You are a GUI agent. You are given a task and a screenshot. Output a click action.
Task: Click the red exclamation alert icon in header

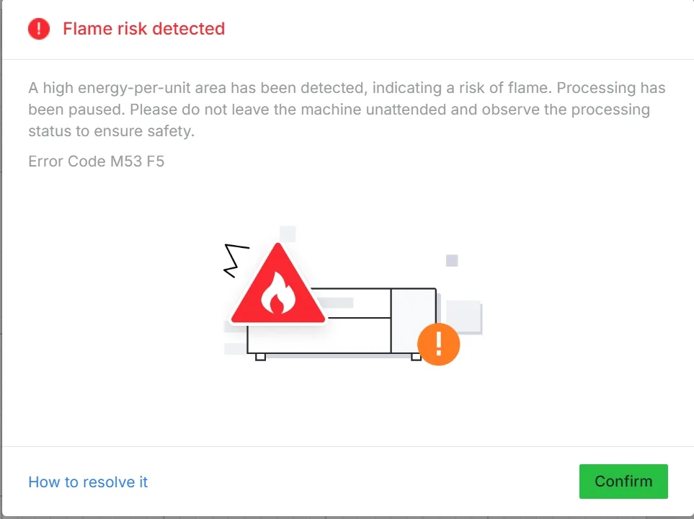[x=39, y=29]
